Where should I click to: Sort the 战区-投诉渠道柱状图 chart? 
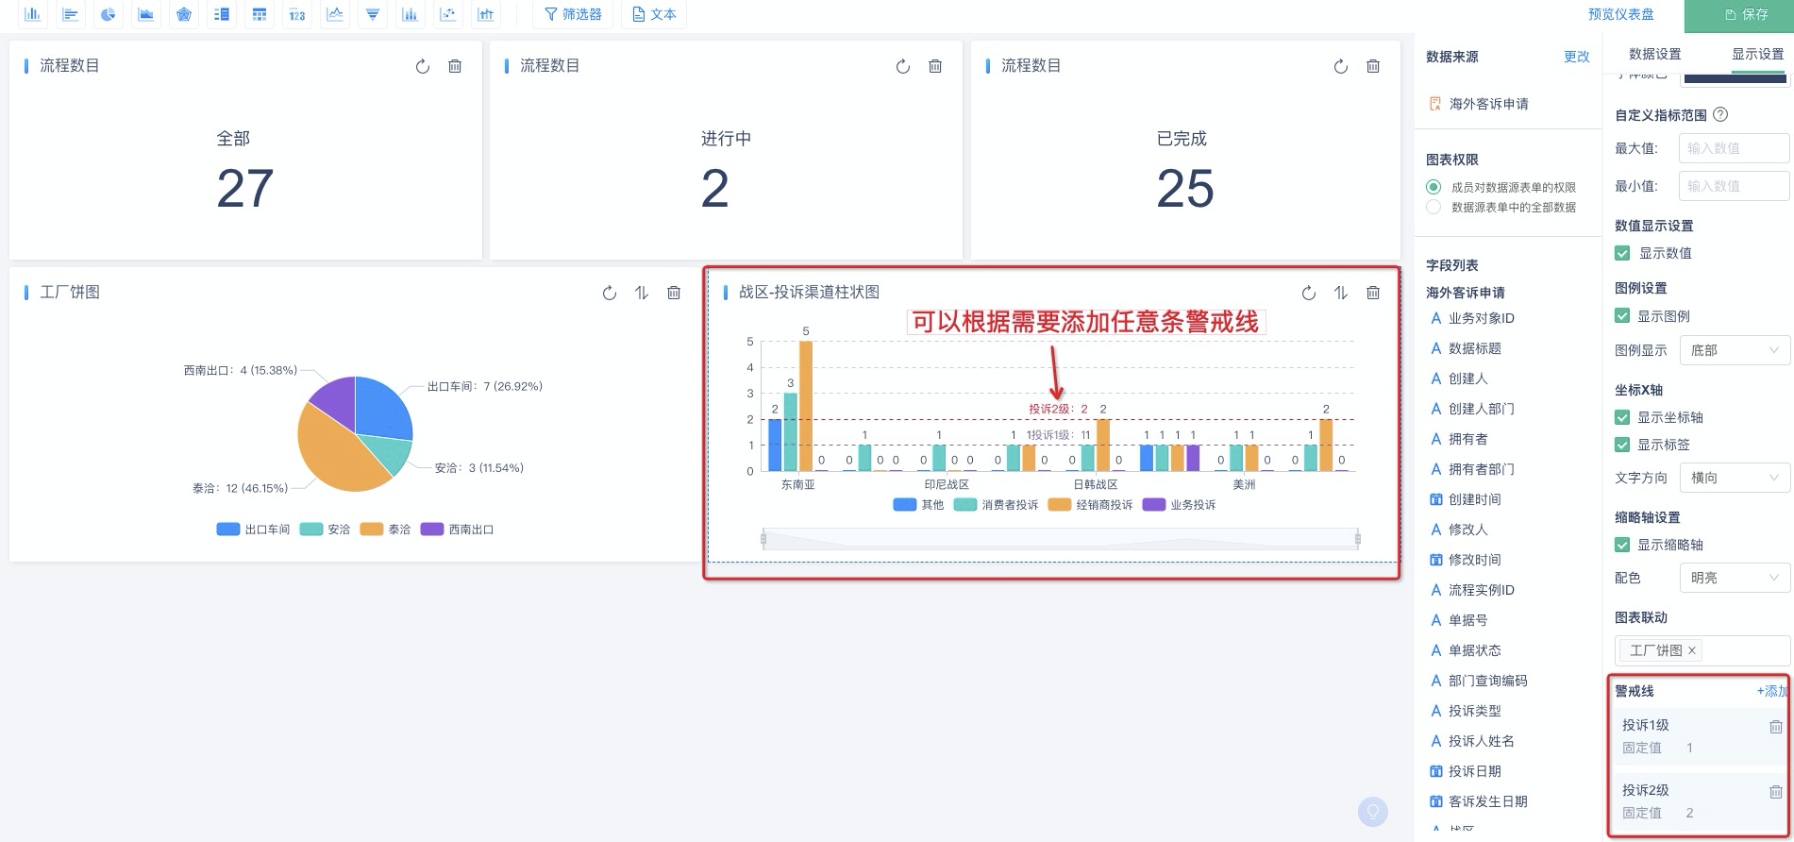click(1341, 293)
